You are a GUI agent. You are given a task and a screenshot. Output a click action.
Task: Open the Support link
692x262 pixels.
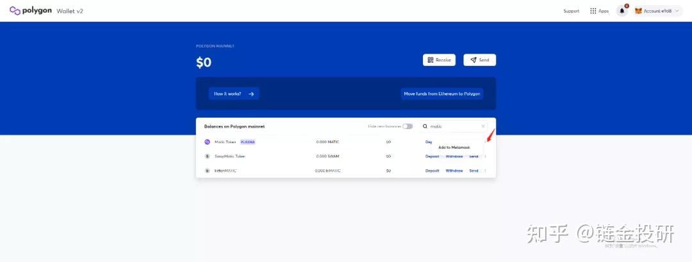click(571, 11)
